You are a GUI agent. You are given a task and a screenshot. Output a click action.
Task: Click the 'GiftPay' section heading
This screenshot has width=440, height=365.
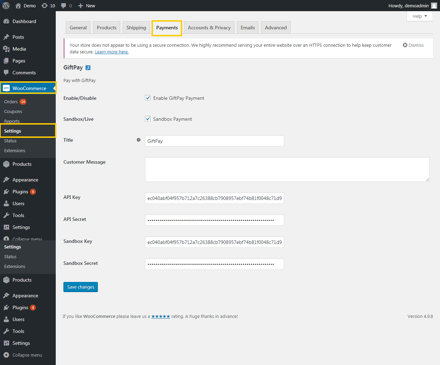click(x=73, y=67)
